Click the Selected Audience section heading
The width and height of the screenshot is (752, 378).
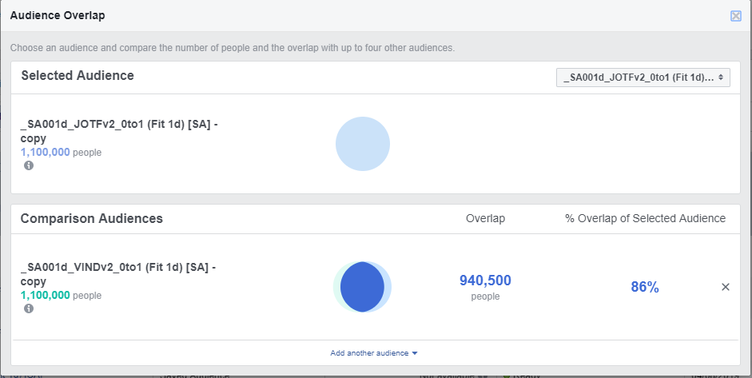pyautogui.click(x=78, y=76)
